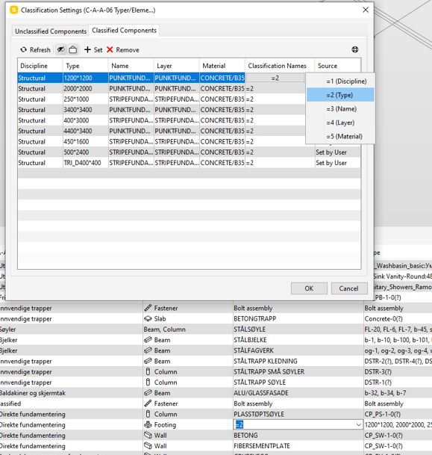The width and height of the screenshot is (432, 455).
Task: Sort by the Layer column header
Action: pyautogui.click(x=176, y=66)
